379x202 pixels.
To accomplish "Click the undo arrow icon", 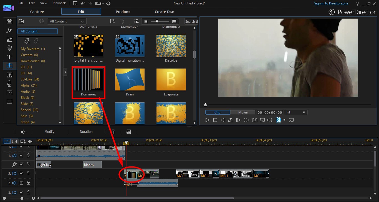I will coord(82,3).
